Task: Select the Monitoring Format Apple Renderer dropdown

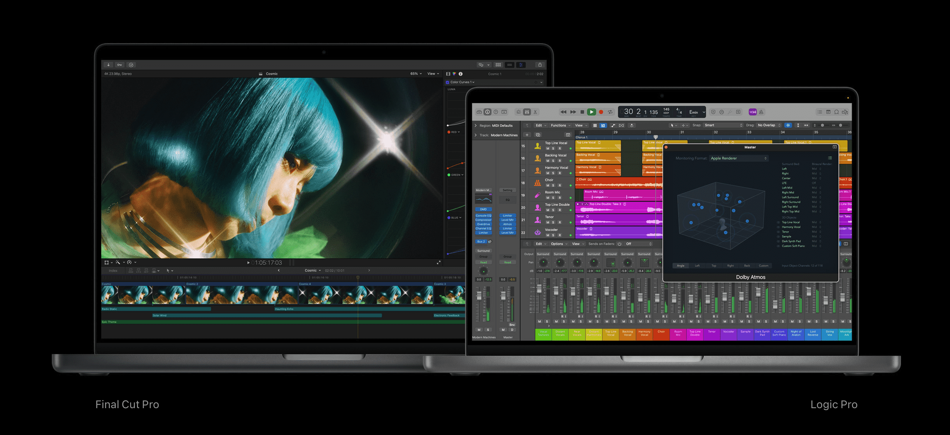Action: (738, 158)
